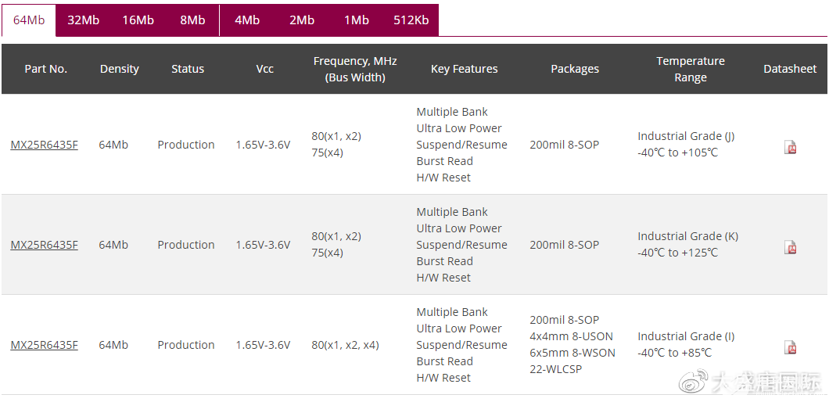Click the Temperature Range column header
829x402 pixels.
[691, 69]
